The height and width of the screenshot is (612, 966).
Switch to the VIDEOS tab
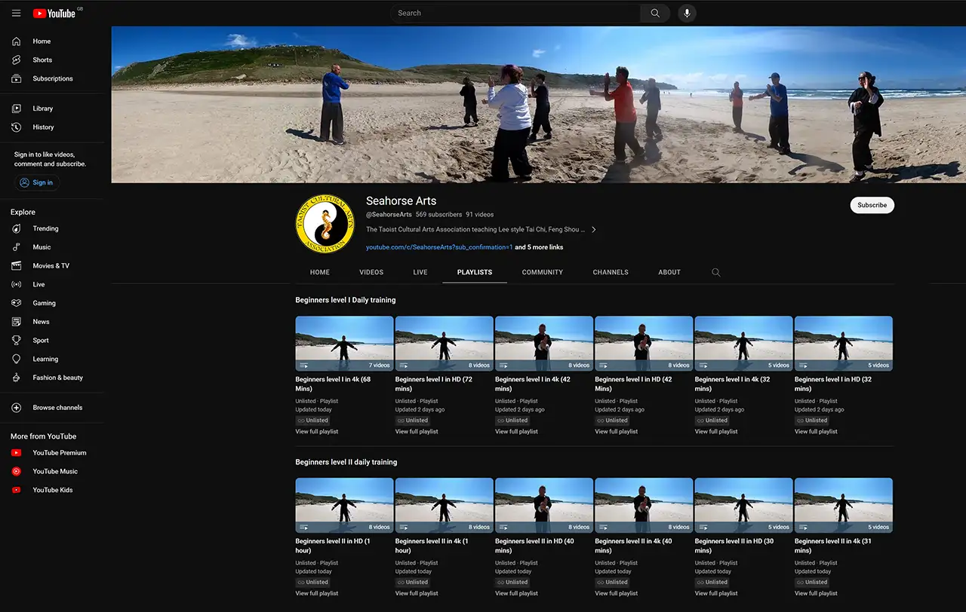coord(371,272)
